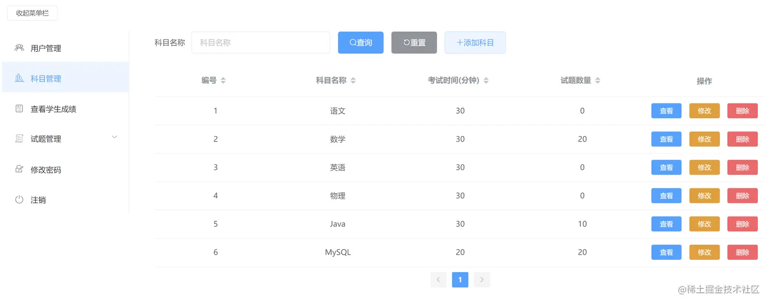Click 删除 for 物理 row
Screen dimensions: 769x304
tap(743, 195)
